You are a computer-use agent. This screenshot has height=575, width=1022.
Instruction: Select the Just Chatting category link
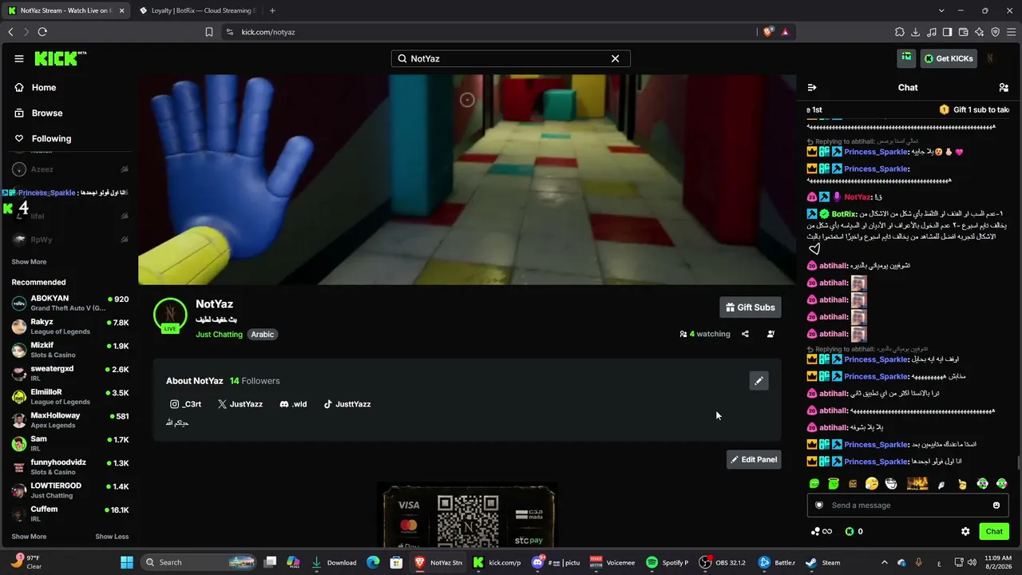219,335
